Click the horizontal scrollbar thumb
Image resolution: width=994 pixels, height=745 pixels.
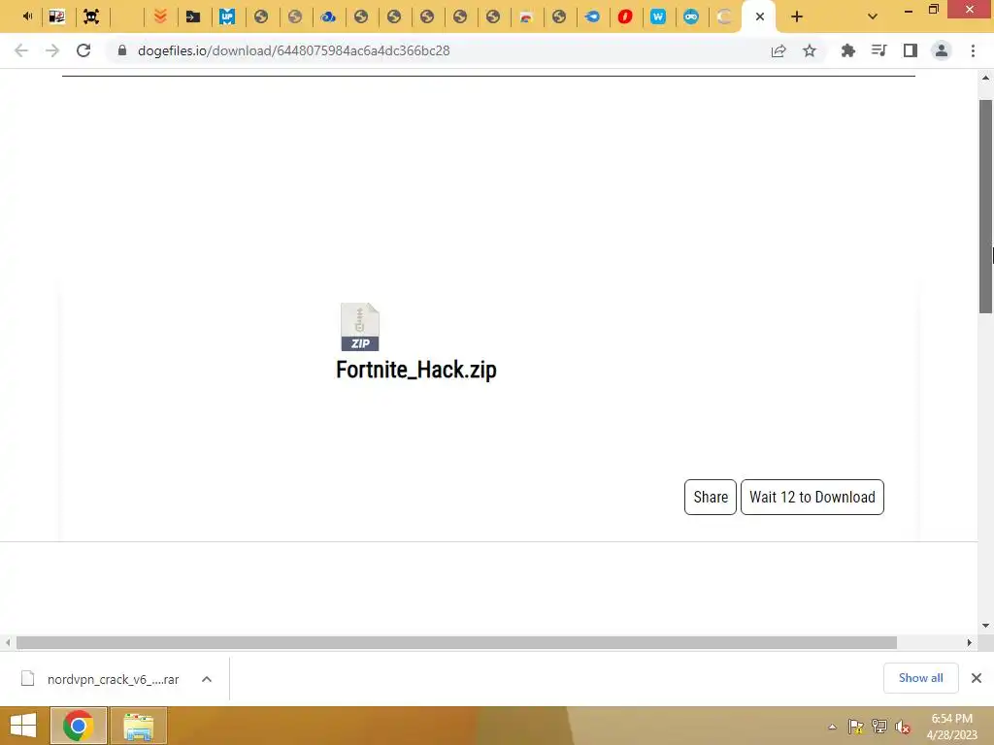click(456, 643)
